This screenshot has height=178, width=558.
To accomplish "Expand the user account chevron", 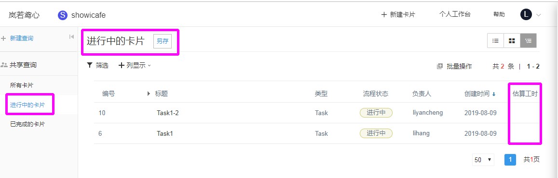I will click(538, 15).
